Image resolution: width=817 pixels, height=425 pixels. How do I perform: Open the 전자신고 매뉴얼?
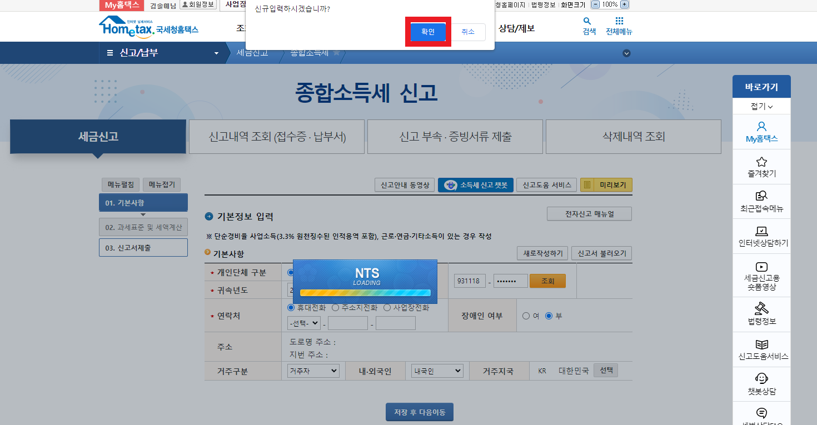point(590,214)
